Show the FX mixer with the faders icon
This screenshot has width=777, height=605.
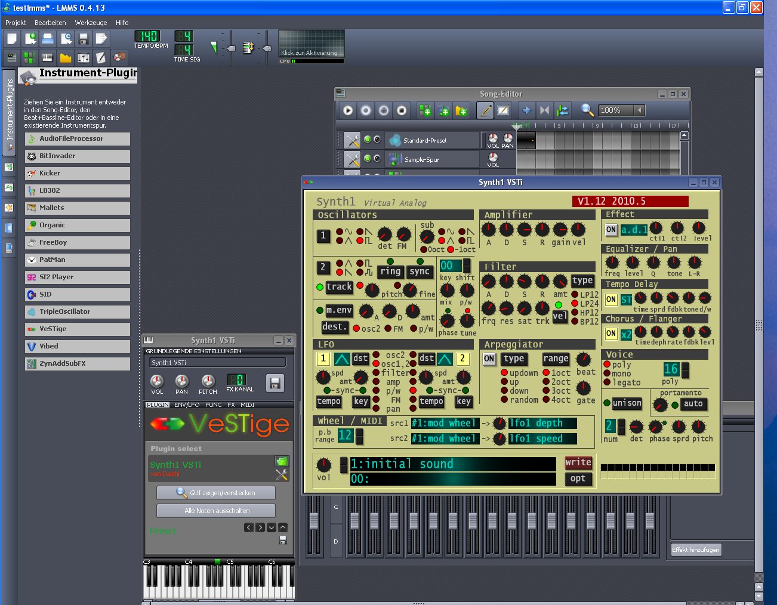click(83, 57)
